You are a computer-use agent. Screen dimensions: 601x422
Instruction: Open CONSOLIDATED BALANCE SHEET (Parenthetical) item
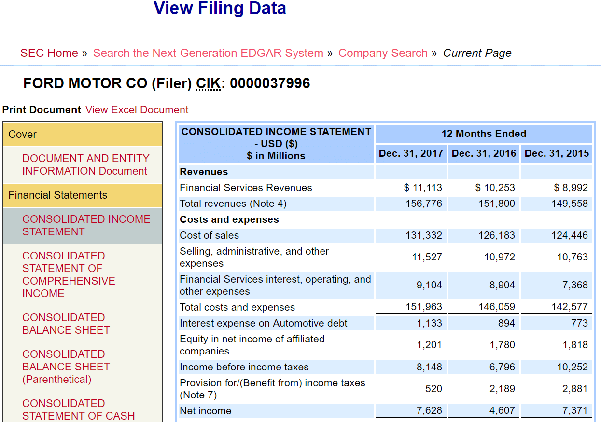pyautogui.click(x=66, y=367)
